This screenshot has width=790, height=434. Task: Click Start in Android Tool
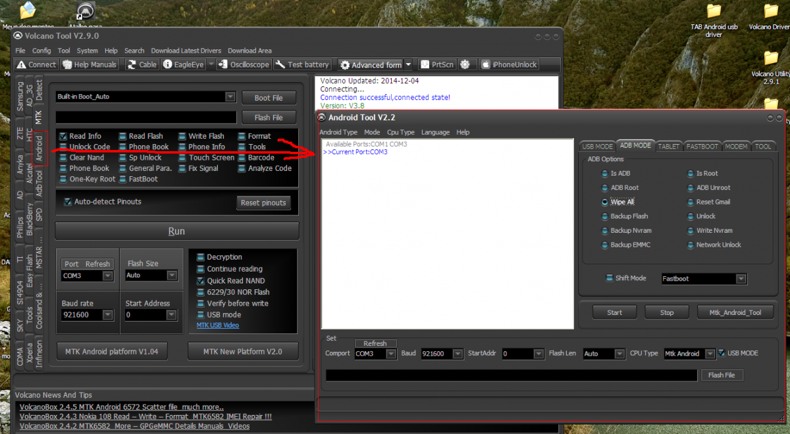tap(615, 312)
